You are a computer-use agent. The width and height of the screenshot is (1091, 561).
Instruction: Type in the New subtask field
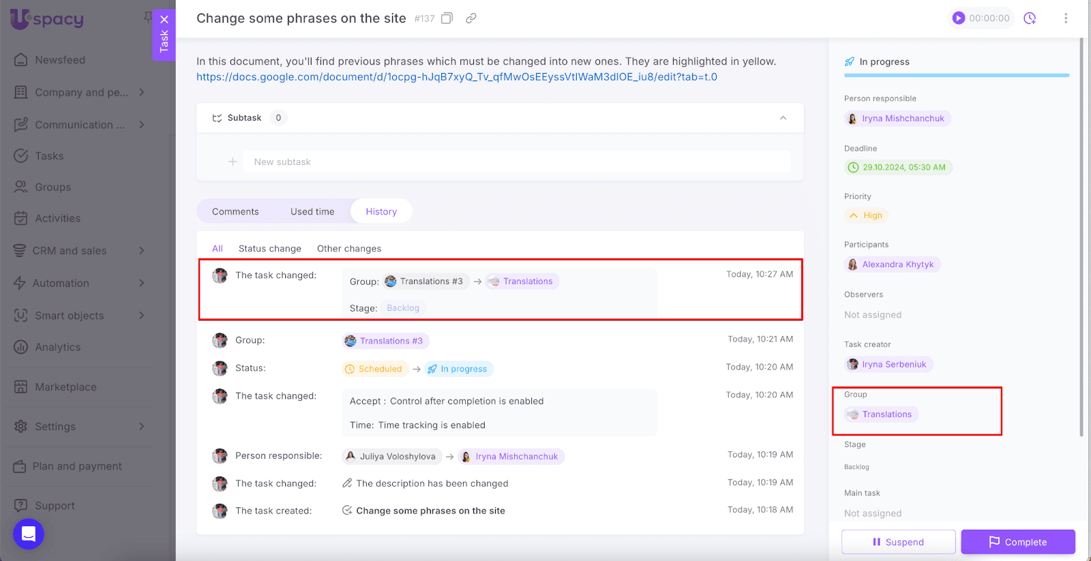(x=515, y=162)
